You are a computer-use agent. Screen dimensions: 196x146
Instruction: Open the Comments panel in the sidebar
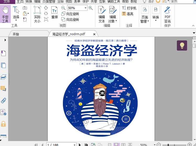coord(3,89)
